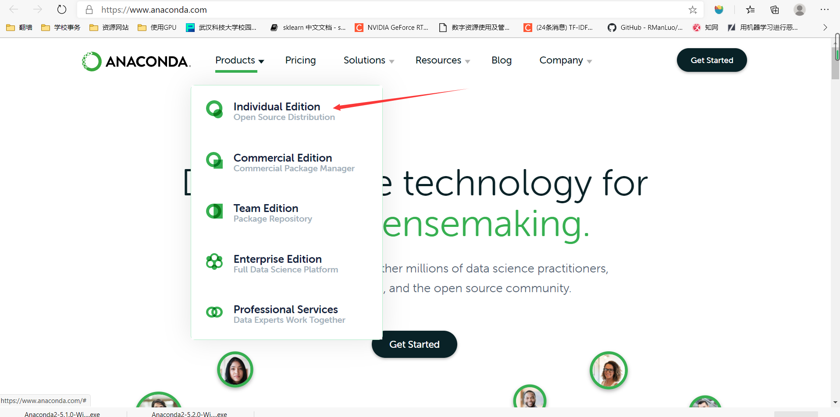
Task: Click the Team Edition product icon
Action: pos(214,211)
